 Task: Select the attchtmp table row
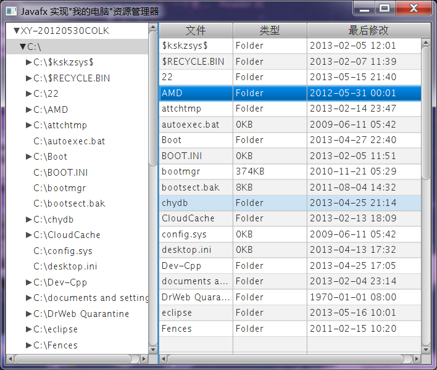pyautogui.click(x=290, y=109)
